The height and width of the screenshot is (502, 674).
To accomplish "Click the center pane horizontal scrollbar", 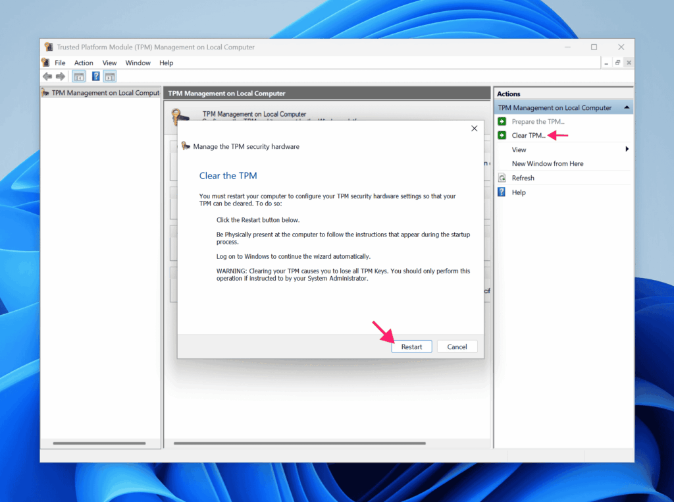I will 299,443.
